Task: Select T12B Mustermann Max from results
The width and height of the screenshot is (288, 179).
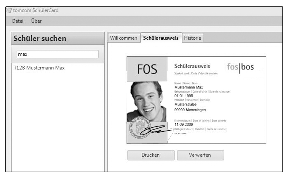Action: [x=39, y=68]
